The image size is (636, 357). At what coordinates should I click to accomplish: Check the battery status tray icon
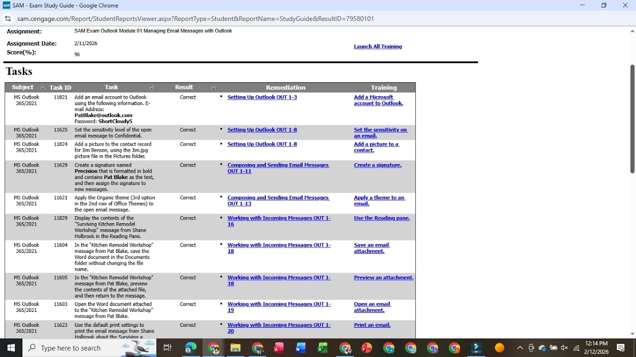pos(553,348)
